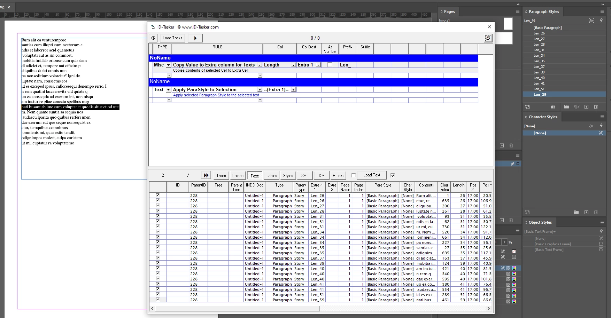Click the CMYK color swatch in highlighted row

(514, 268)
